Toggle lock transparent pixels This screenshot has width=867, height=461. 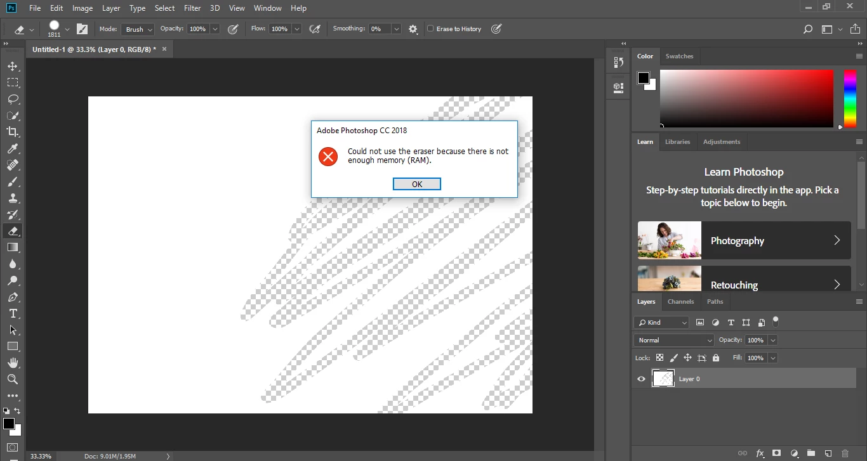point(660,358)
